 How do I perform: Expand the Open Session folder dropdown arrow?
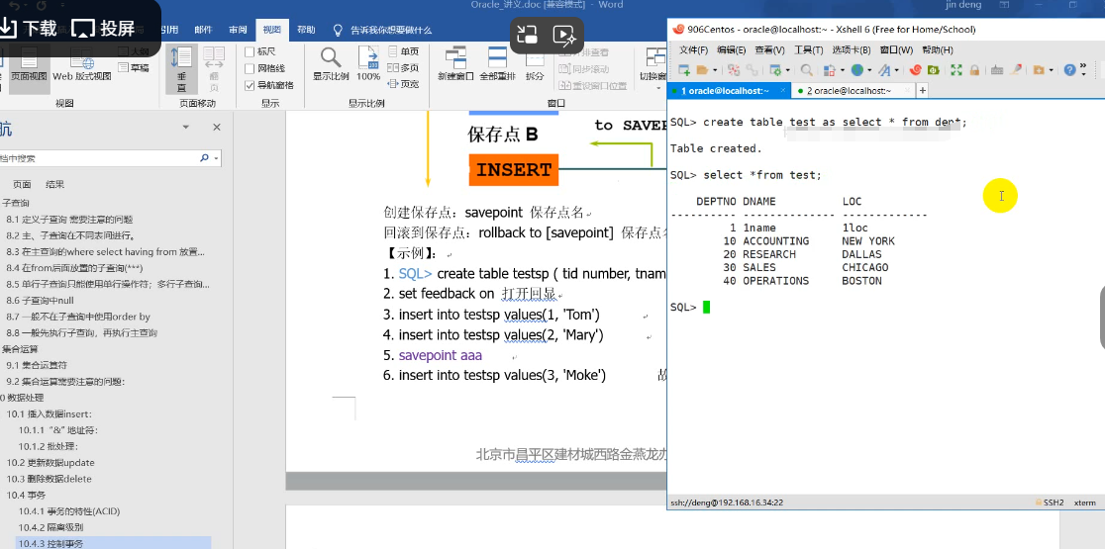click(x=715, y=70)
